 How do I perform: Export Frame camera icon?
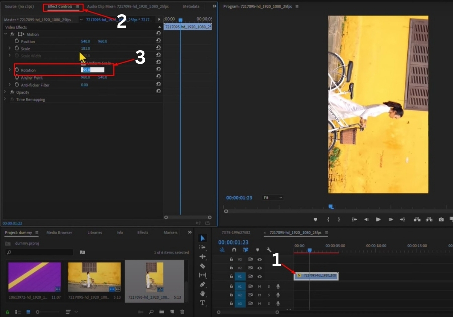441,220
